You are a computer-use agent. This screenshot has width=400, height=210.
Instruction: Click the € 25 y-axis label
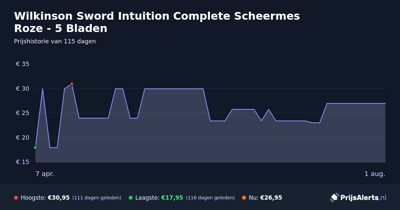tap(23, 113)
